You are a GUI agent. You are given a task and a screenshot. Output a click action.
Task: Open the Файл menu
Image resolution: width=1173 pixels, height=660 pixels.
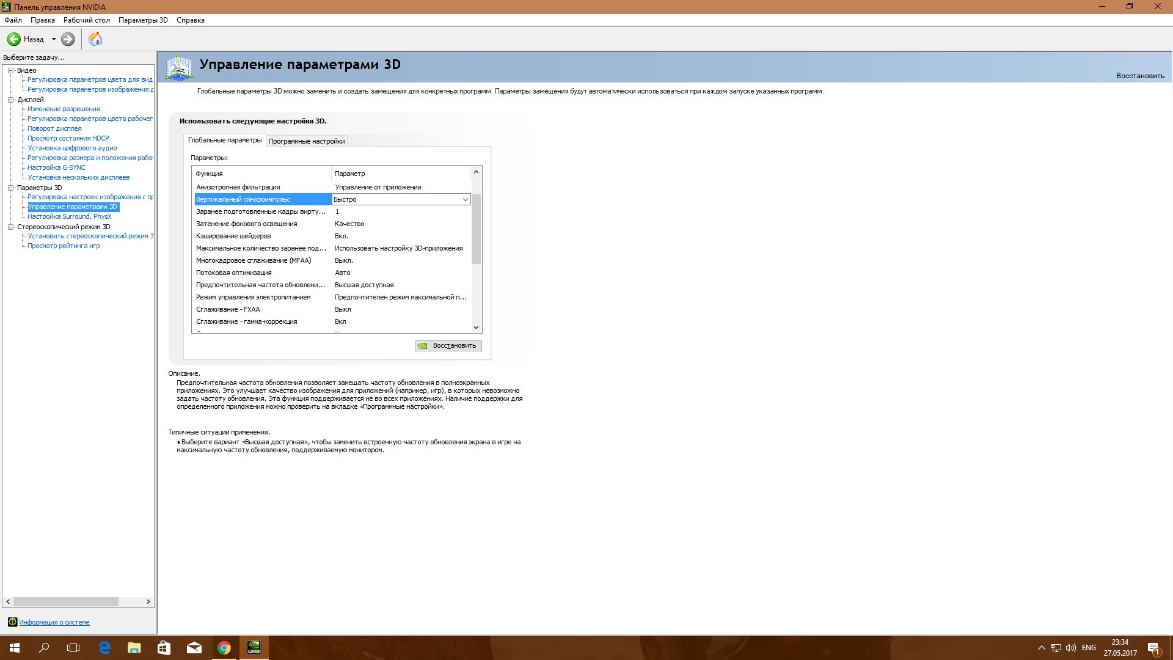pyautogui.click(x=13, y=20)
